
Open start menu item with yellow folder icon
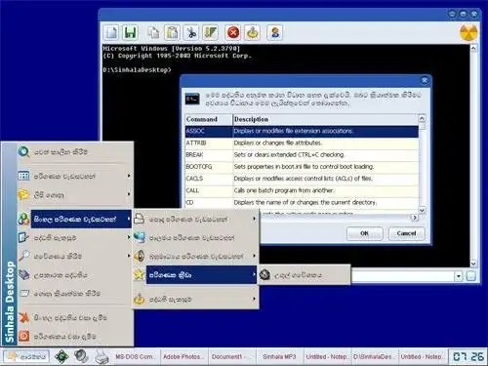(x=75, y=195)
